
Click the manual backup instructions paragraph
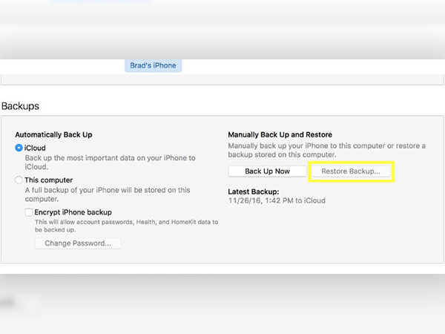pyautogui.click(x=326, y=149)
